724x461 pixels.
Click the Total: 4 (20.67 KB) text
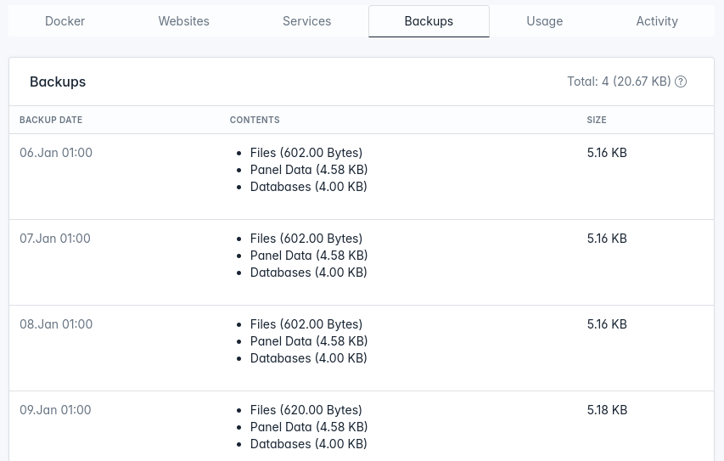tap(619, 82)
